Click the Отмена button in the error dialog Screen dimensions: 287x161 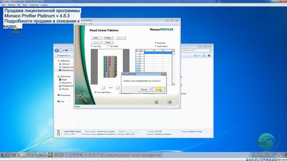[158, 89]
